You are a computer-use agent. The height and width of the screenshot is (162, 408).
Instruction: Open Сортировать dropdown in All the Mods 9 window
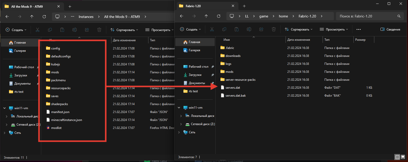(x=124, y=30)
